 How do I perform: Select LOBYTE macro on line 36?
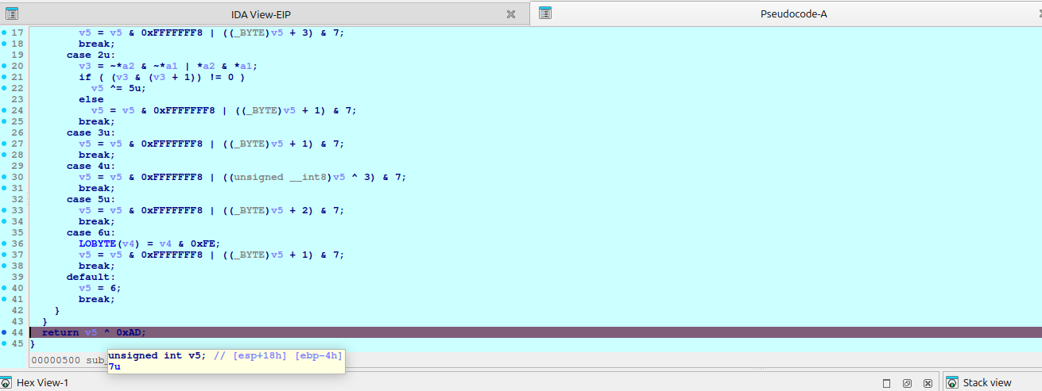(97, 243)
